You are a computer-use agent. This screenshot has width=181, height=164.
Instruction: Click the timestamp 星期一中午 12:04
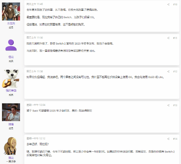click(x=36, y=105)
